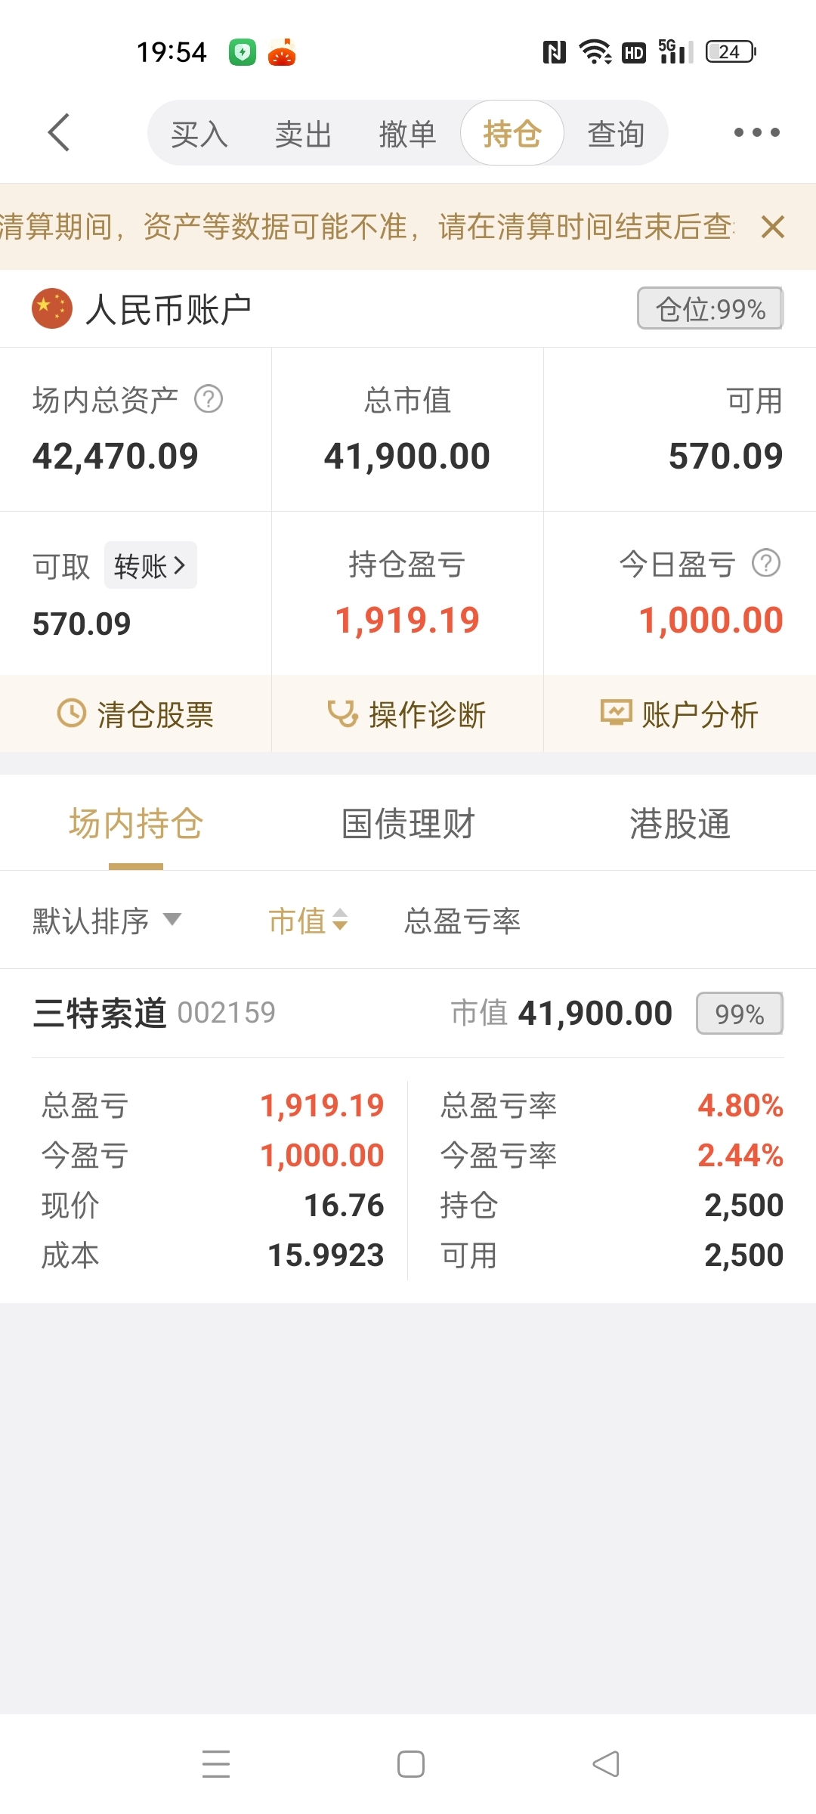Switch to the 卖出 tab
This screenshot has width=816, height=1814.
[304, 134]
